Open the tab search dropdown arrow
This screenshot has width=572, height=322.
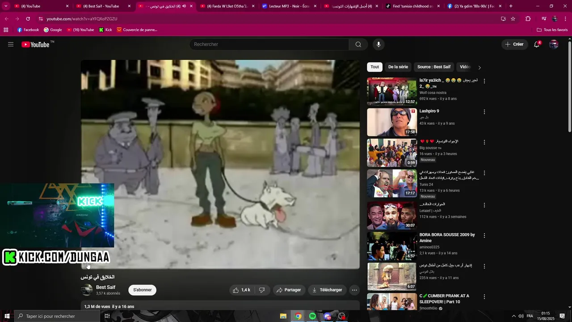[x=6, y=6]
